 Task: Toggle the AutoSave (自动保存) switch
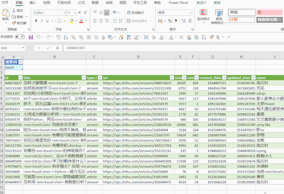20,37
